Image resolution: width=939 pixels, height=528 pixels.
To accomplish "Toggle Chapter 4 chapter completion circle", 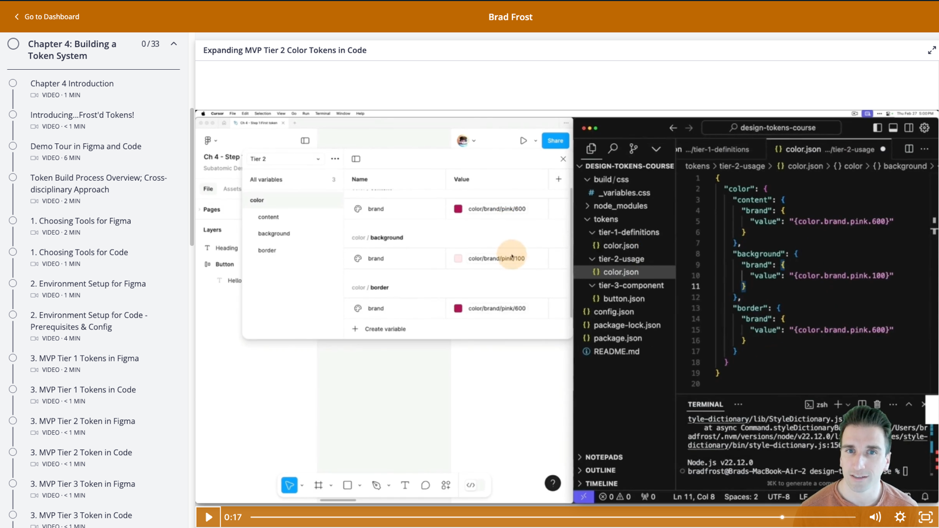I will click(13, 44).
